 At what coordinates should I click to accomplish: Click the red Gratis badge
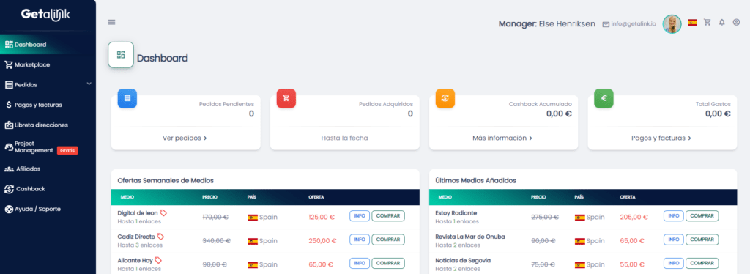click(x=67, y=151)
